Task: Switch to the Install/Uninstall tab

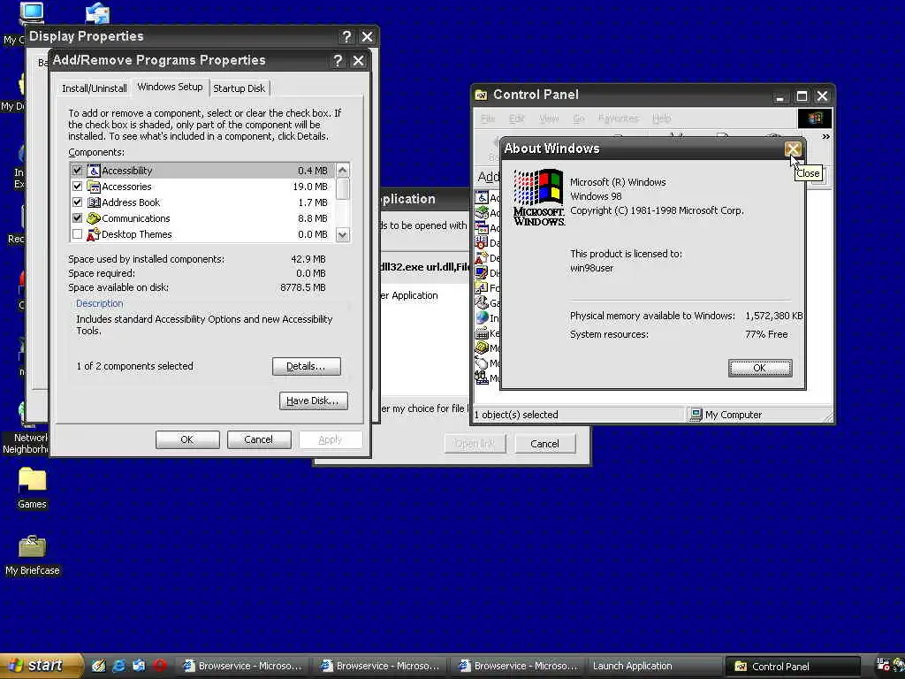Action: pyautogui.click(x=94, y=88)
